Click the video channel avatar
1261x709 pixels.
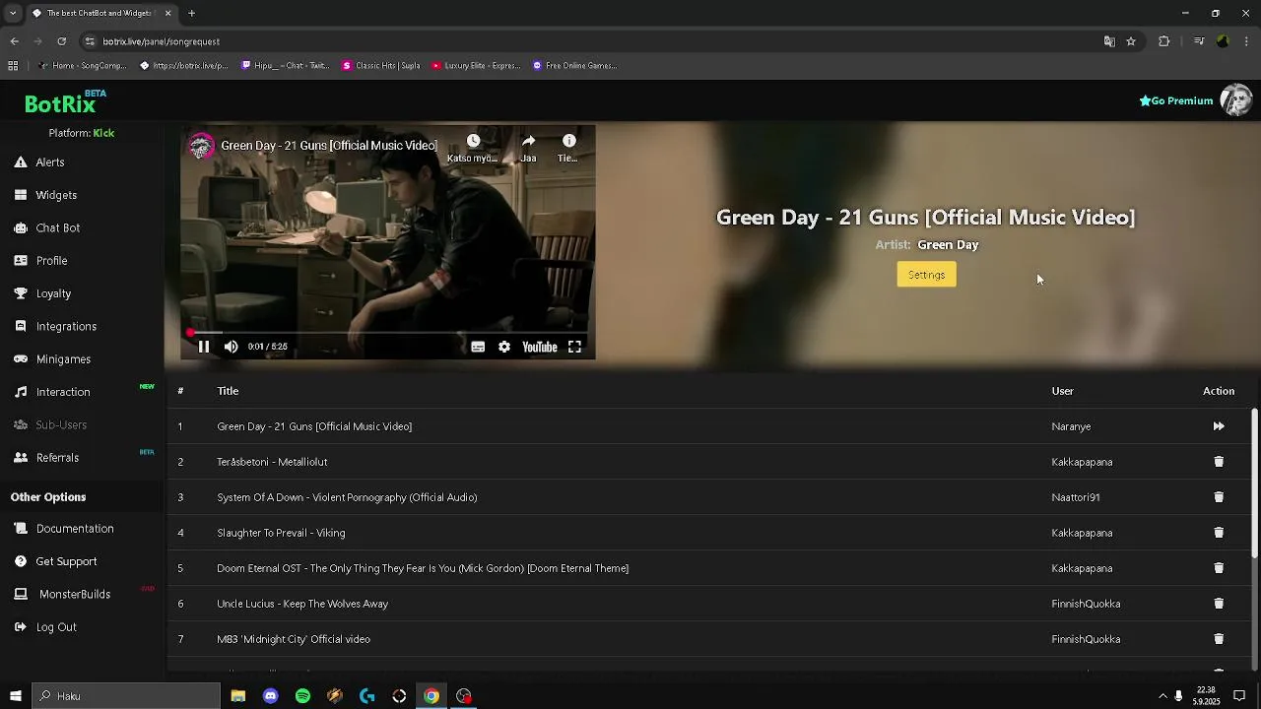(202, 146)
